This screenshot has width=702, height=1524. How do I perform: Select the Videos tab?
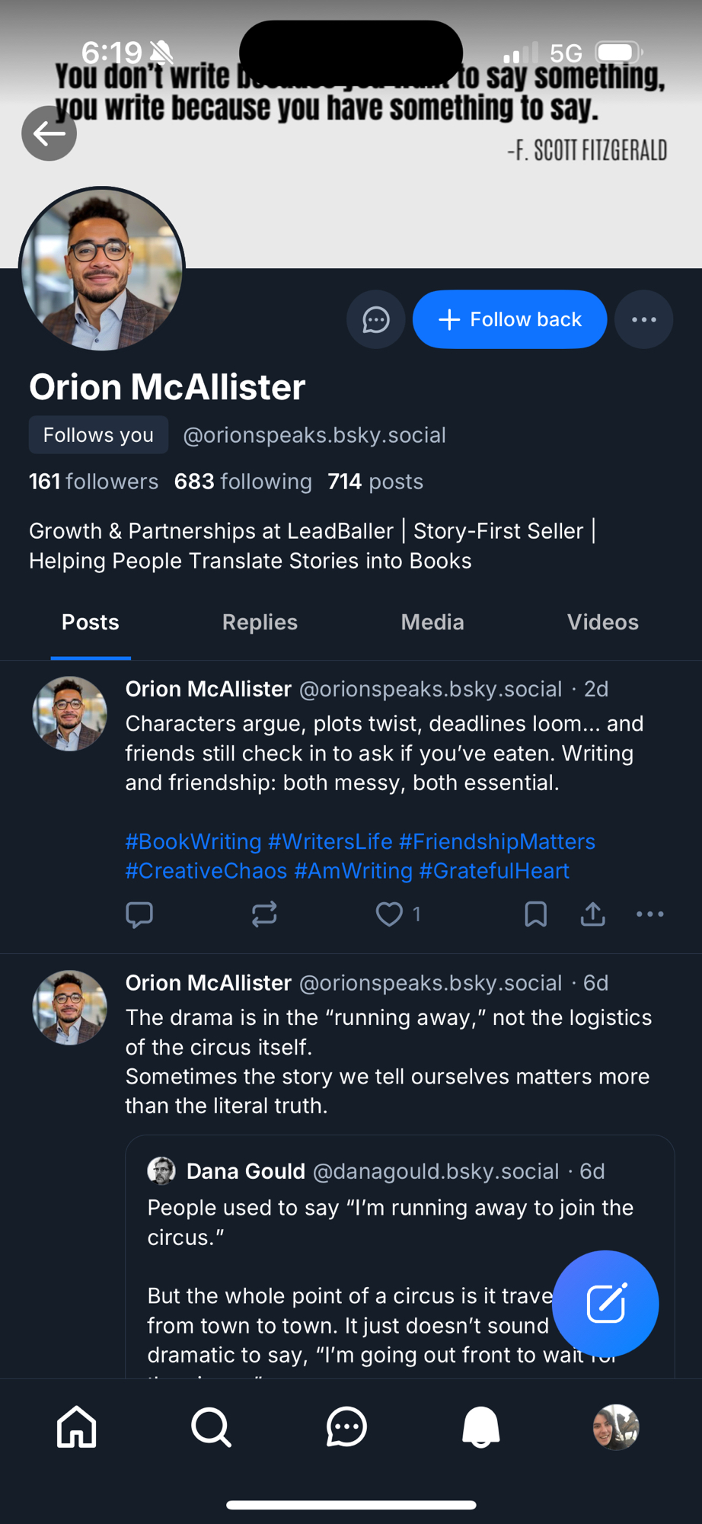point(602,623)
